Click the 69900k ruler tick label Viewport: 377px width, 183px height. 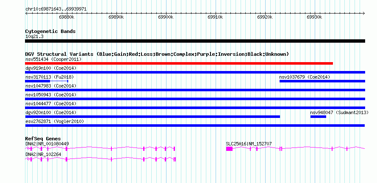pyautogui.click(x=166, y=17)
